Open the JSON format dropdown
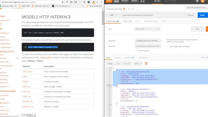Screen dimensions: 208x117 [138, 64]
